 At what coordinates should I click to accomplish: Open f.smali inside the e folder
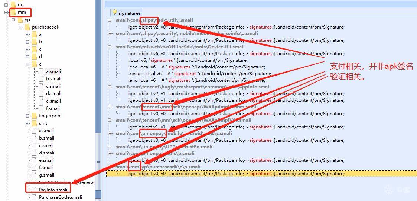(x=53, y=108)
